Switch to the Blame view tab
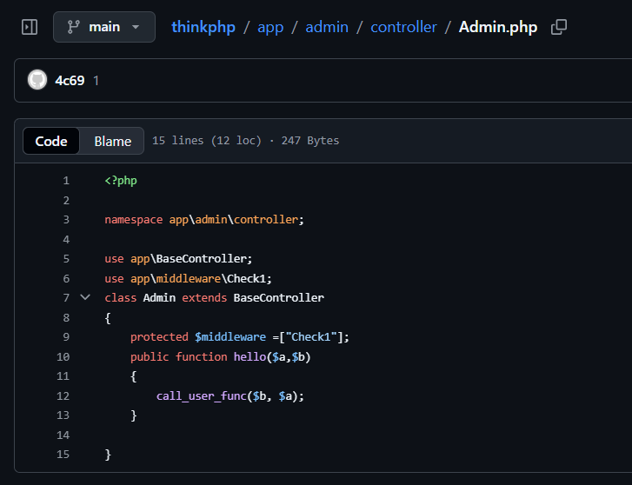This screenshot has height=485, width=632. click(x=112, y=141)
